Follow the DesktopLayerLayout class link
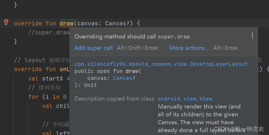 [x=161, y=64]
